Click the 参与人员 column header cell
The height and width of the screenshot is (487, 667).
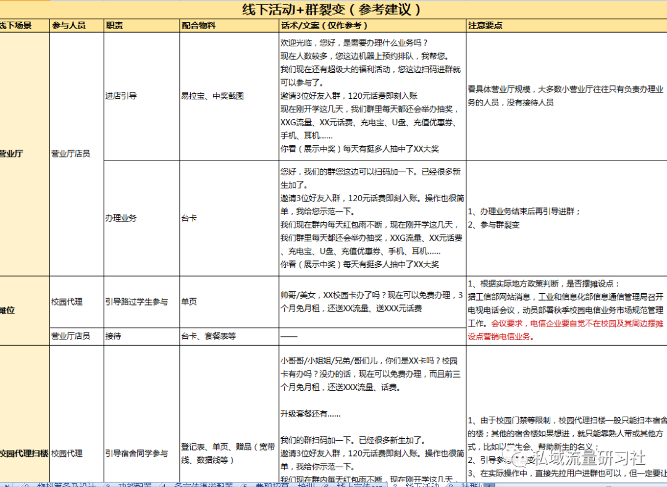coord(77,25)
